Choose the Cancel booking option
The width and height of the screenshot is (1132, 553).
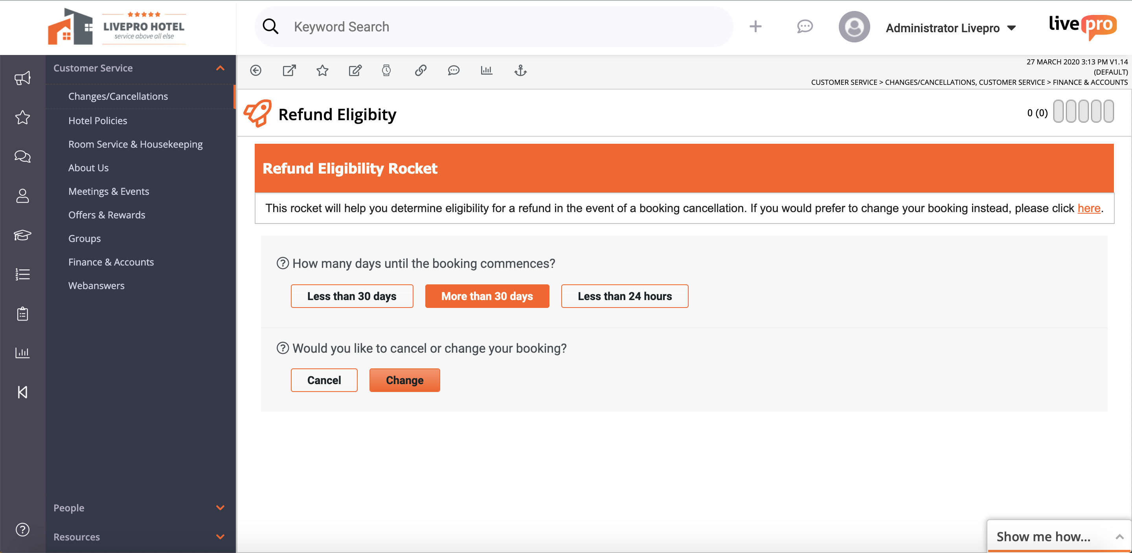coord(324,380)
